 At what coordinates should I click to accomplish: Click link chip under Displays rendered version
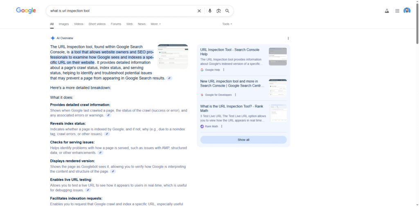coord(113,171)
